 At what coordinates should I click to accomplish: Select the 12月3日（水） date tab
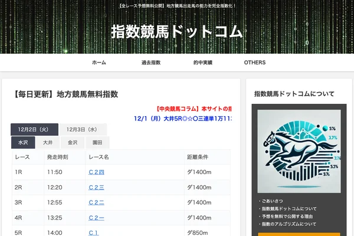pyautogui.click(x=83, y=129)
